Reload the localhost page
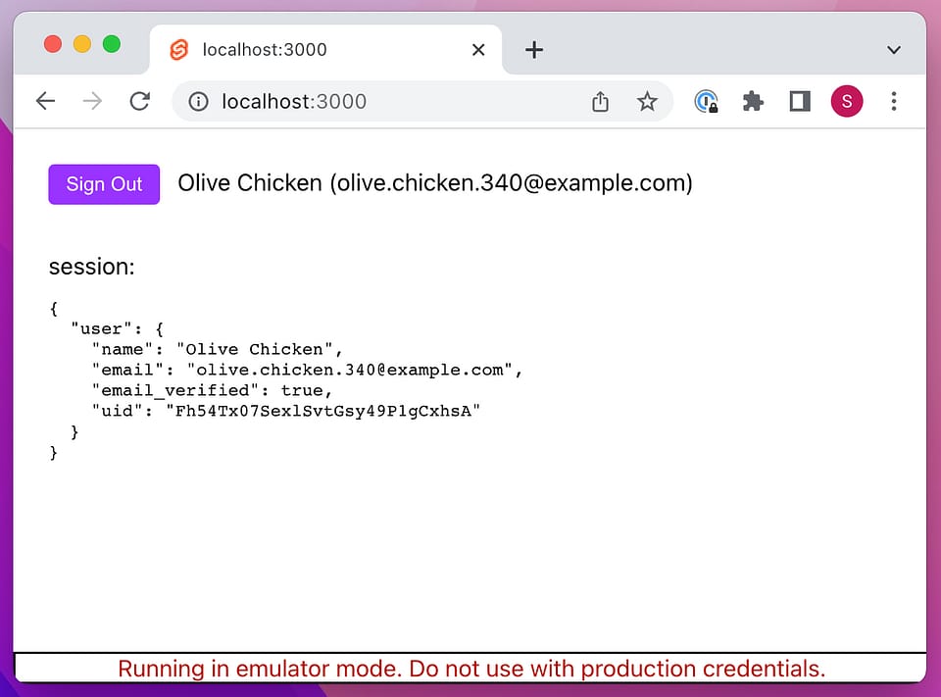941x697 pixels. [139, 101]
